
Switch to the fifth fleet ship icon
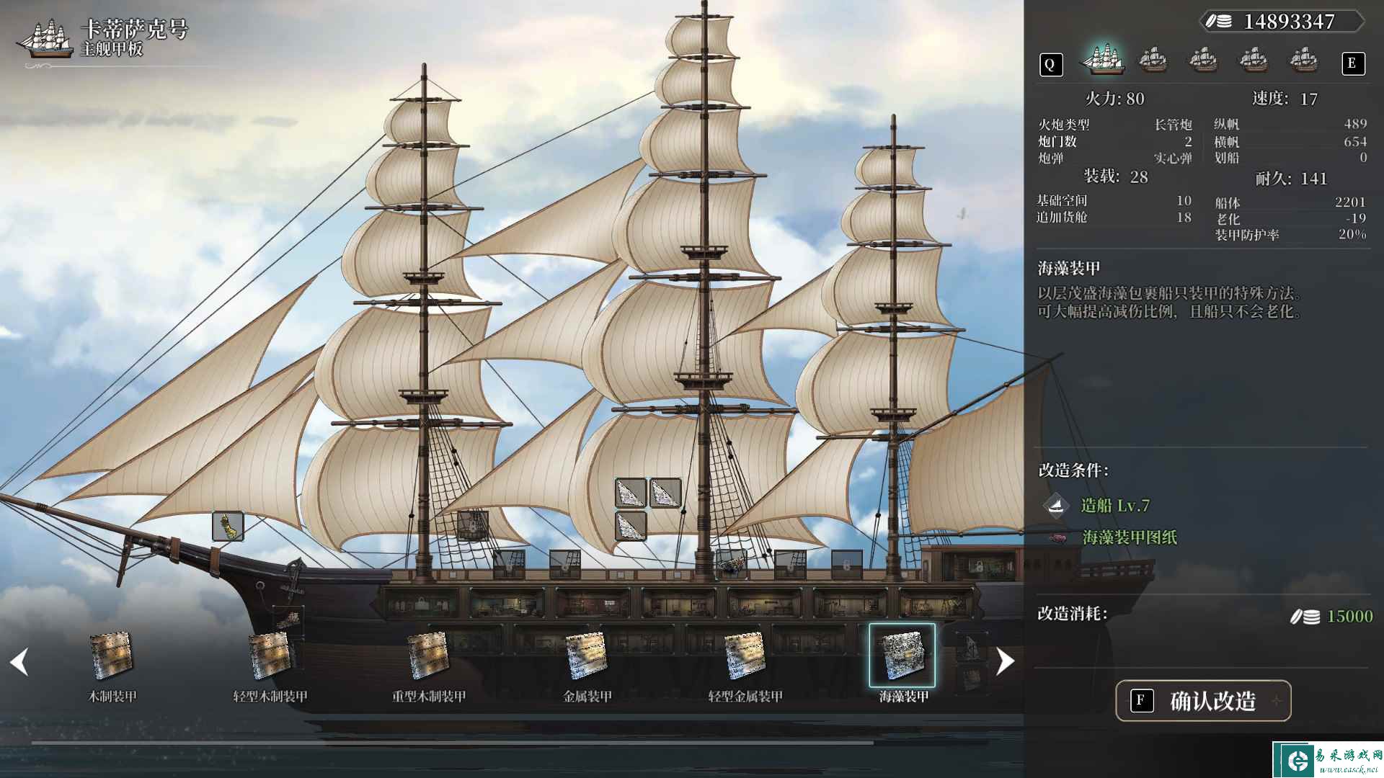1303,59
